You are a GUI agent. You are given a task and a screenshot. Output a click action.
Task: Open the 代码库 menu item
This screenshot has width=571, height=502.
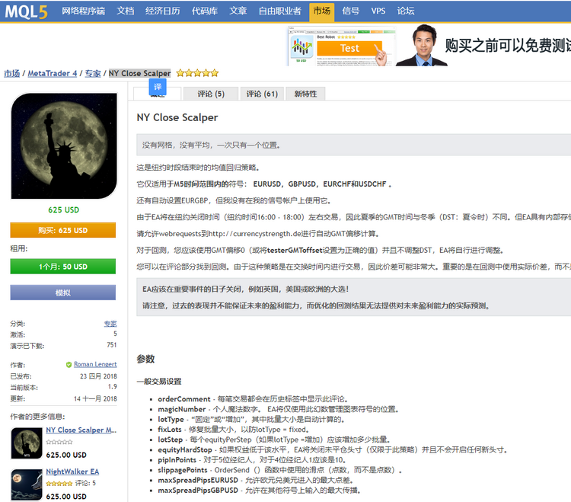pos(205,11)
